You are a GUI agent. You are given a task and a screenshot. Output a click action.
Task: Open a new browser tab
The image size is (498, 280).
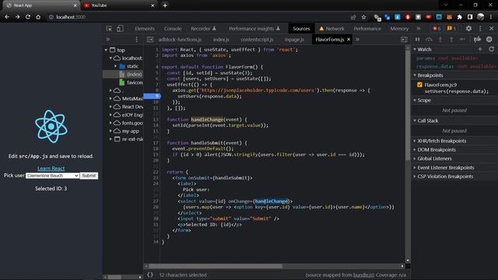[165, 5]
